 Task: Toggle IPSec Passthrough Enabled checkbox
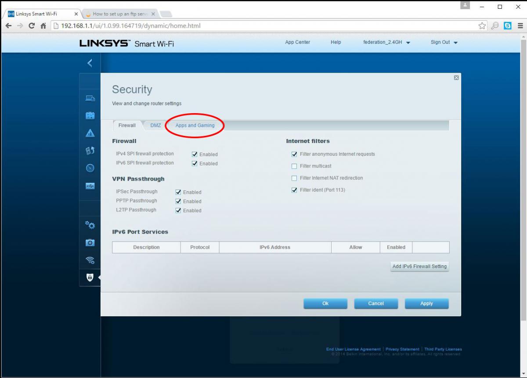[178, 192]
